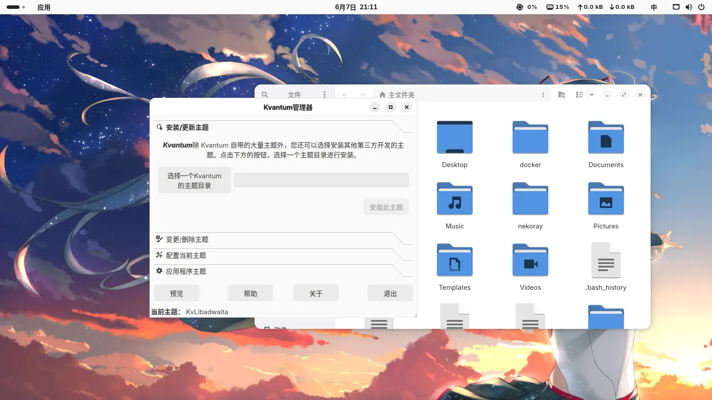Screen dimensions: 712x400
Task: Maximize the Kvantum管理器 window
Action: tap(391, 107)
